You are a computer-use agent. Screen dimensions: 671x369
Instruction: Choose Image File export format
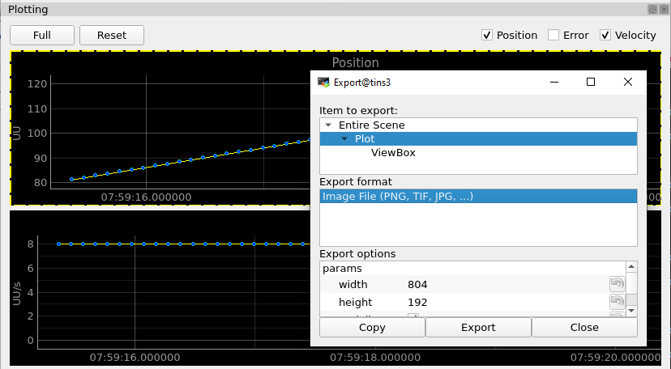click(397, 196)
